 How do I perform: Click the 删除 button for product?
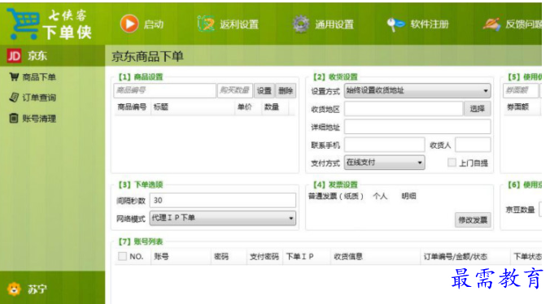coord(286,91)
